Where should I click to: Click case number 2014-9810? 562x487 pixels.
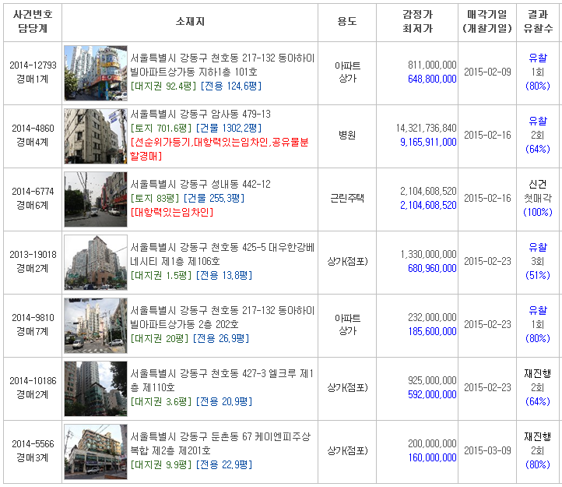[33, 318]
